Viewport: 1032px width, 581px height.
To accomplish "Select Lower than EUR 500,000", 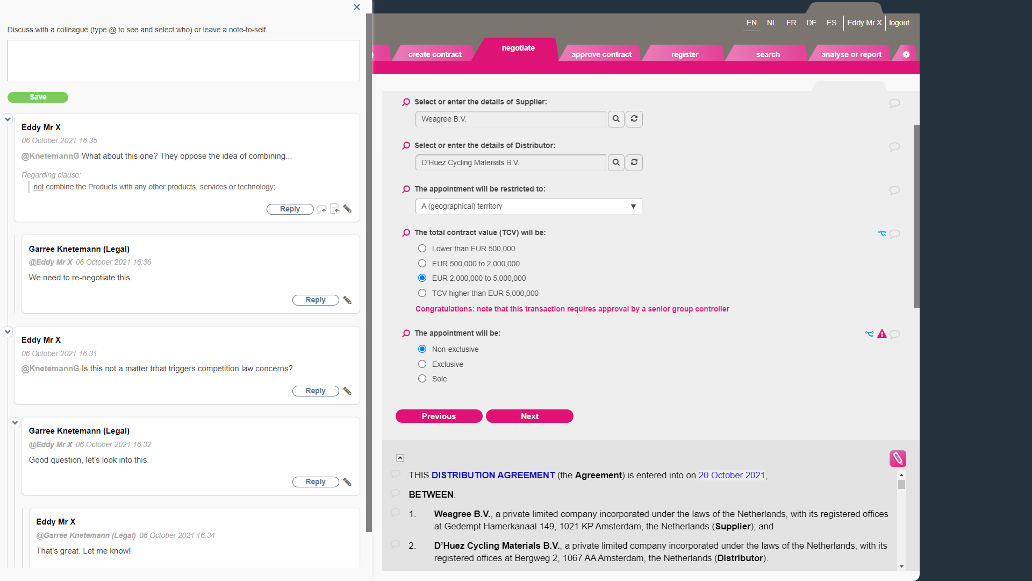I will (422, 248).
